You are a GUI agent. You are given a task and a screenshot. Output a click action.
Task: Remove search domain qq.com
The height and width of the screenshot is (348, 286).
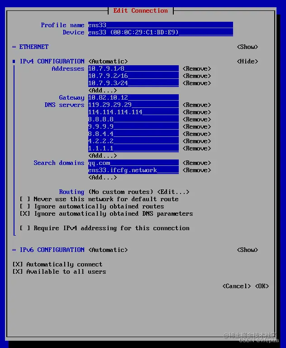pyautogui.click(x=197, y=163)
